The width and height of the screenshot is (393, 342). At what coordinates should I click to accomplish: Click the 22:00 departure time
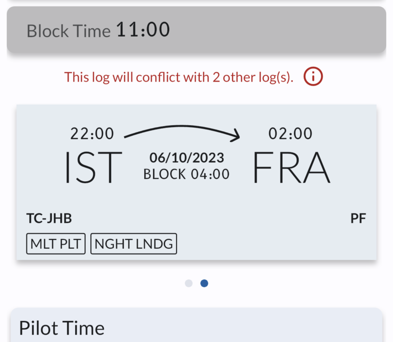pyautogui.click(x=92, y=133)
